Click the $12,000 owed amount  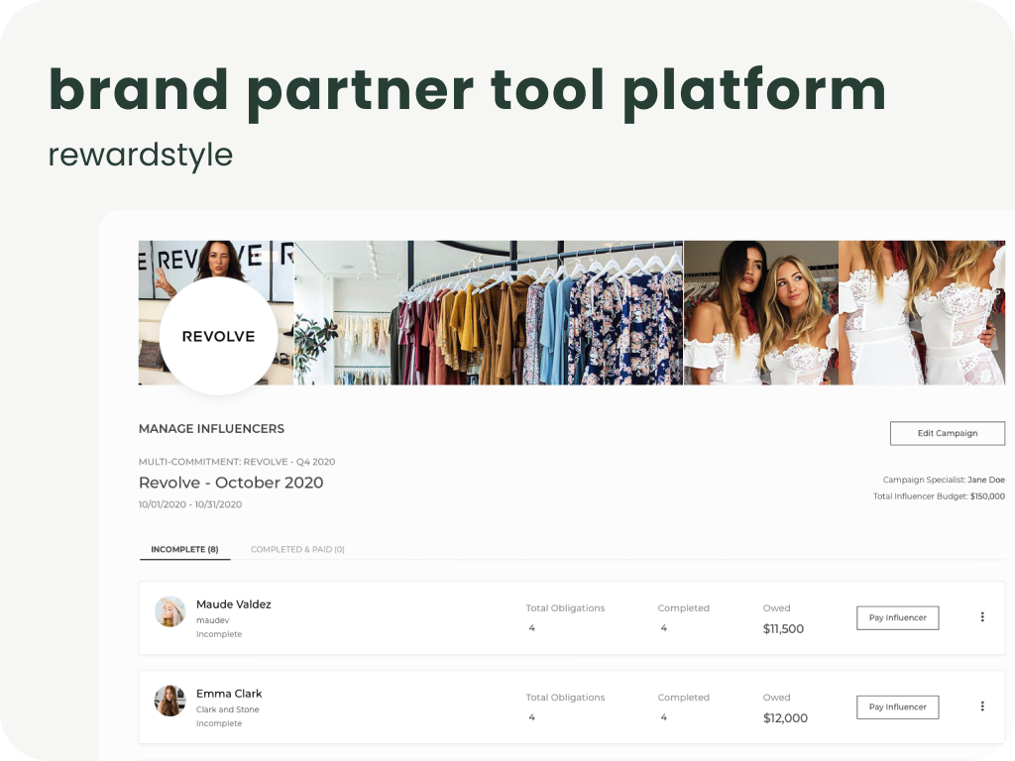click(x=785, y=718)
